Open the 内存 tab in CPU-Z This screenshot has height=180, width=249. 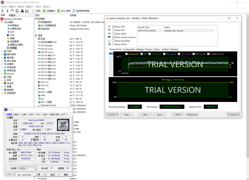31,114
